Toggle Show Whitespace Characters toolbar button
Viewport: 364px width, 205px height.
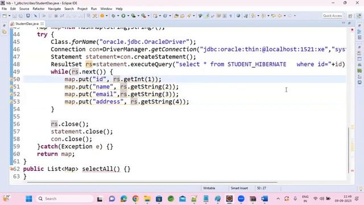click(x=230, y=16)
